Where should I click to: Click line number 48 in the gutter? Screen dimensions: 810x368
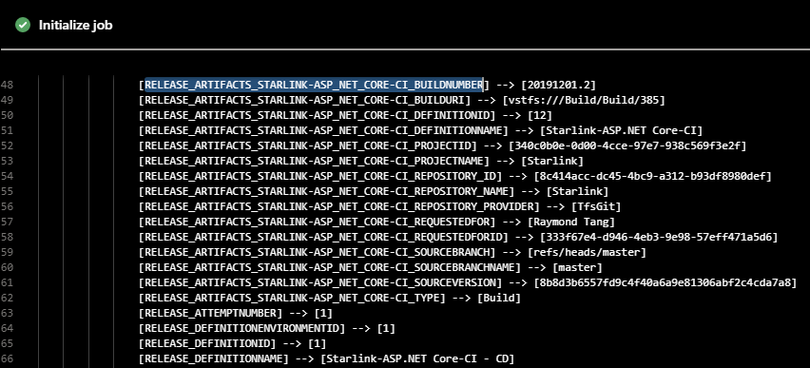(x=8, y=85)
